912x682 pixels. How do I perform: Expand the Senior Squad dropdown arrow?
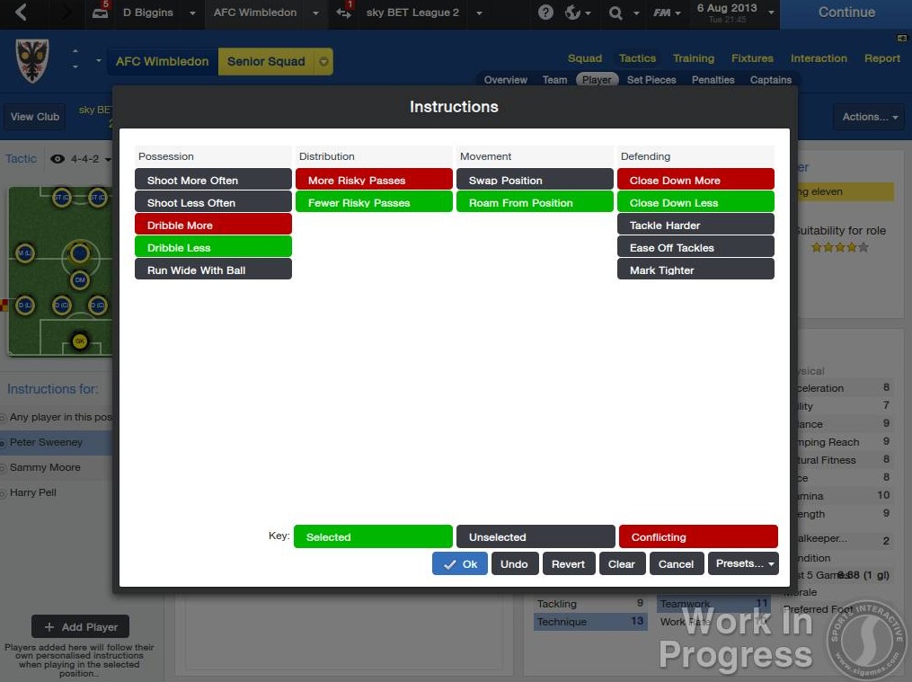coord(324,62)
